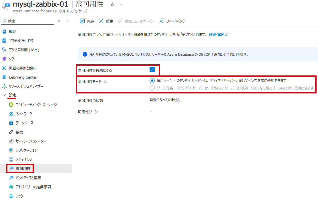Open the 詳細情報 external link icon
Screen dimensions: 318x200
pyautogui.click(x=226, y=35)
